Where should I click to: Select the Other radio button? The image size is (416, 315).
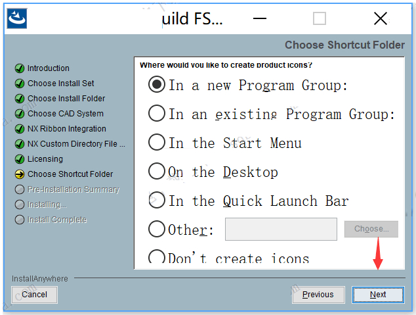pyautogui.click(x=157, y=230)
